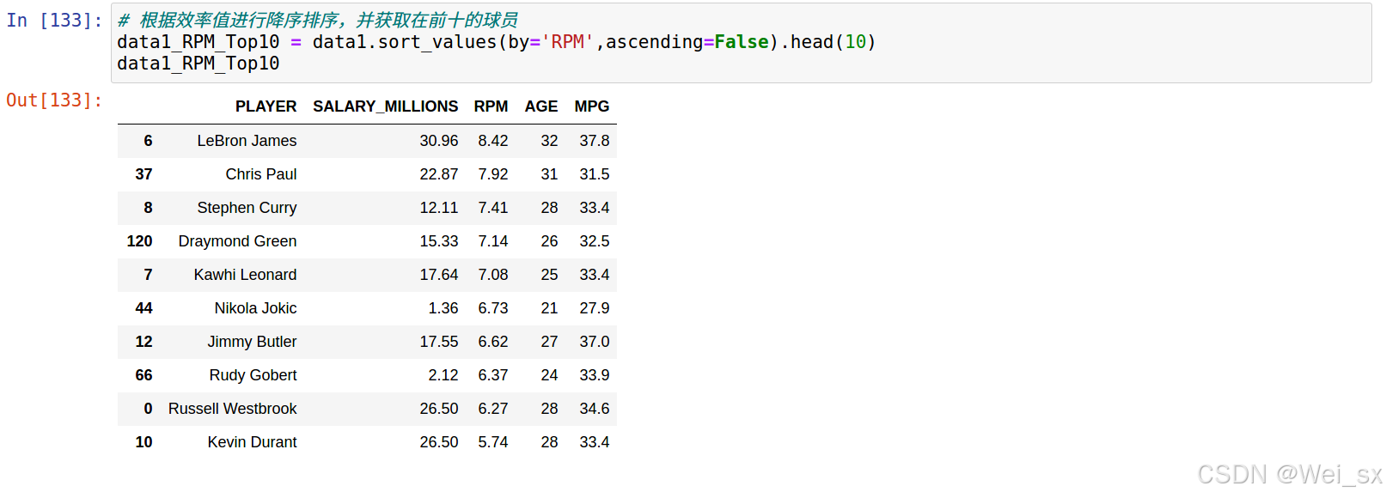Select the Kawhi Leonard cell
This screenshot has width=1386, height=498.
click(x=245, y=275)
